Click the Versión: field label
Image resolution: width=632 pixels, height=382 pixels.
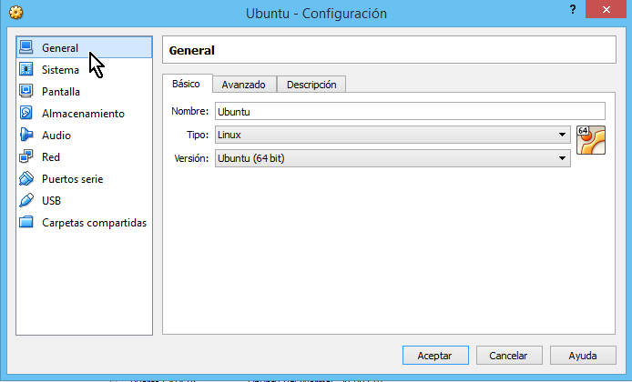click(x=191, y=158)
